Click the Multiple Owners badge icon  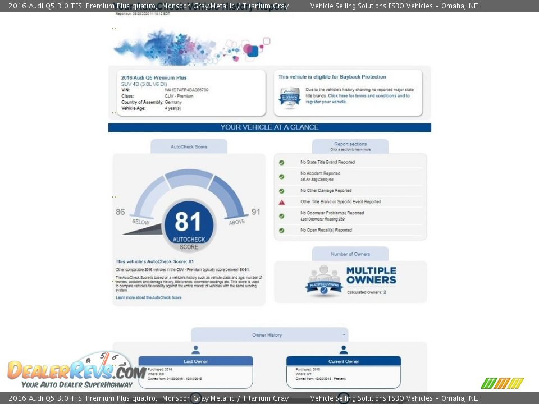tap(324, 281)
